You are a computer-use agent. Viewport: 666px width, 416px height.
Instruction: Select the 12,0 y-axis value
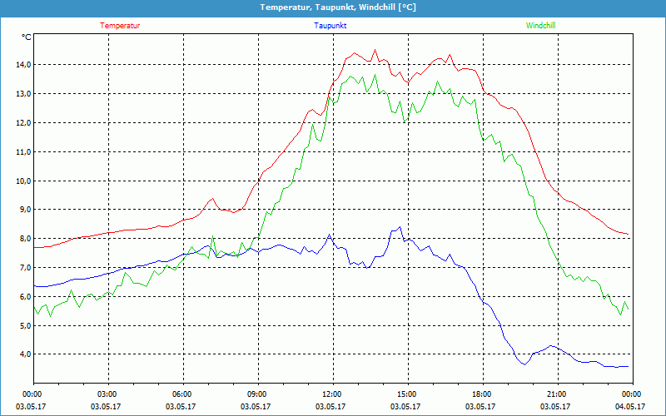click(24, 122)
